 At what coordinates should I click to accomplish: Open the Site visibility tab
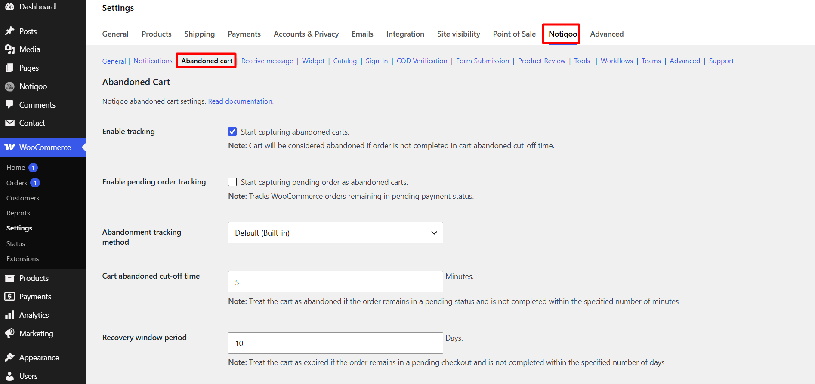coord(459,34)
